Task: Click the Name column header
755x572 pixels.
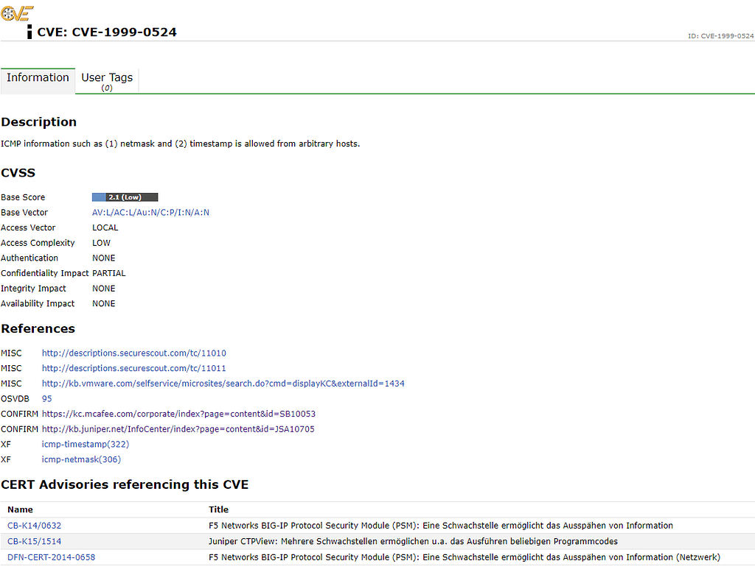Action: (x=20, y=509)
